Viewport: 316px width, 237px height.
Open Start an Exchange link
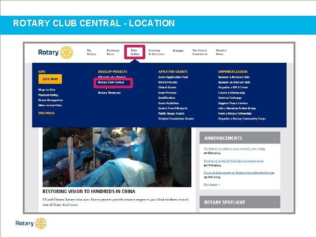(x=230, y=98)
